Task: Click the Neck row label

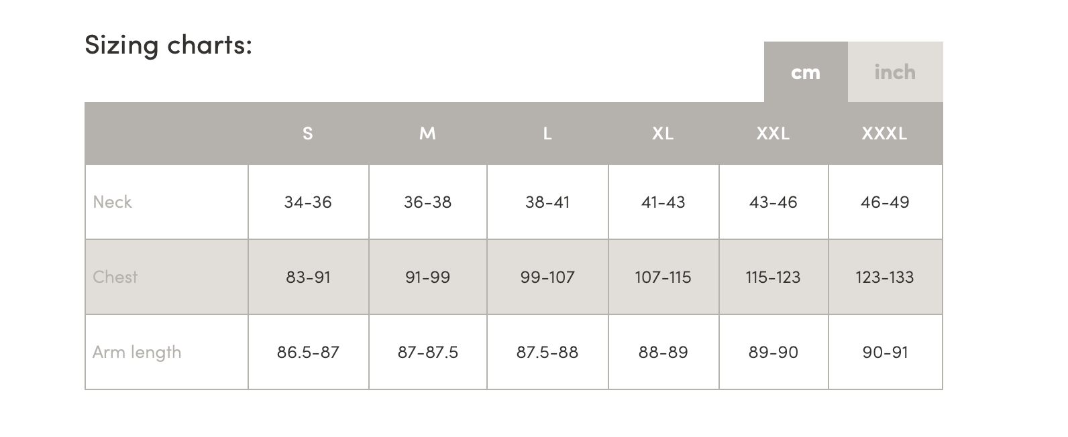Action: point(113,202)
